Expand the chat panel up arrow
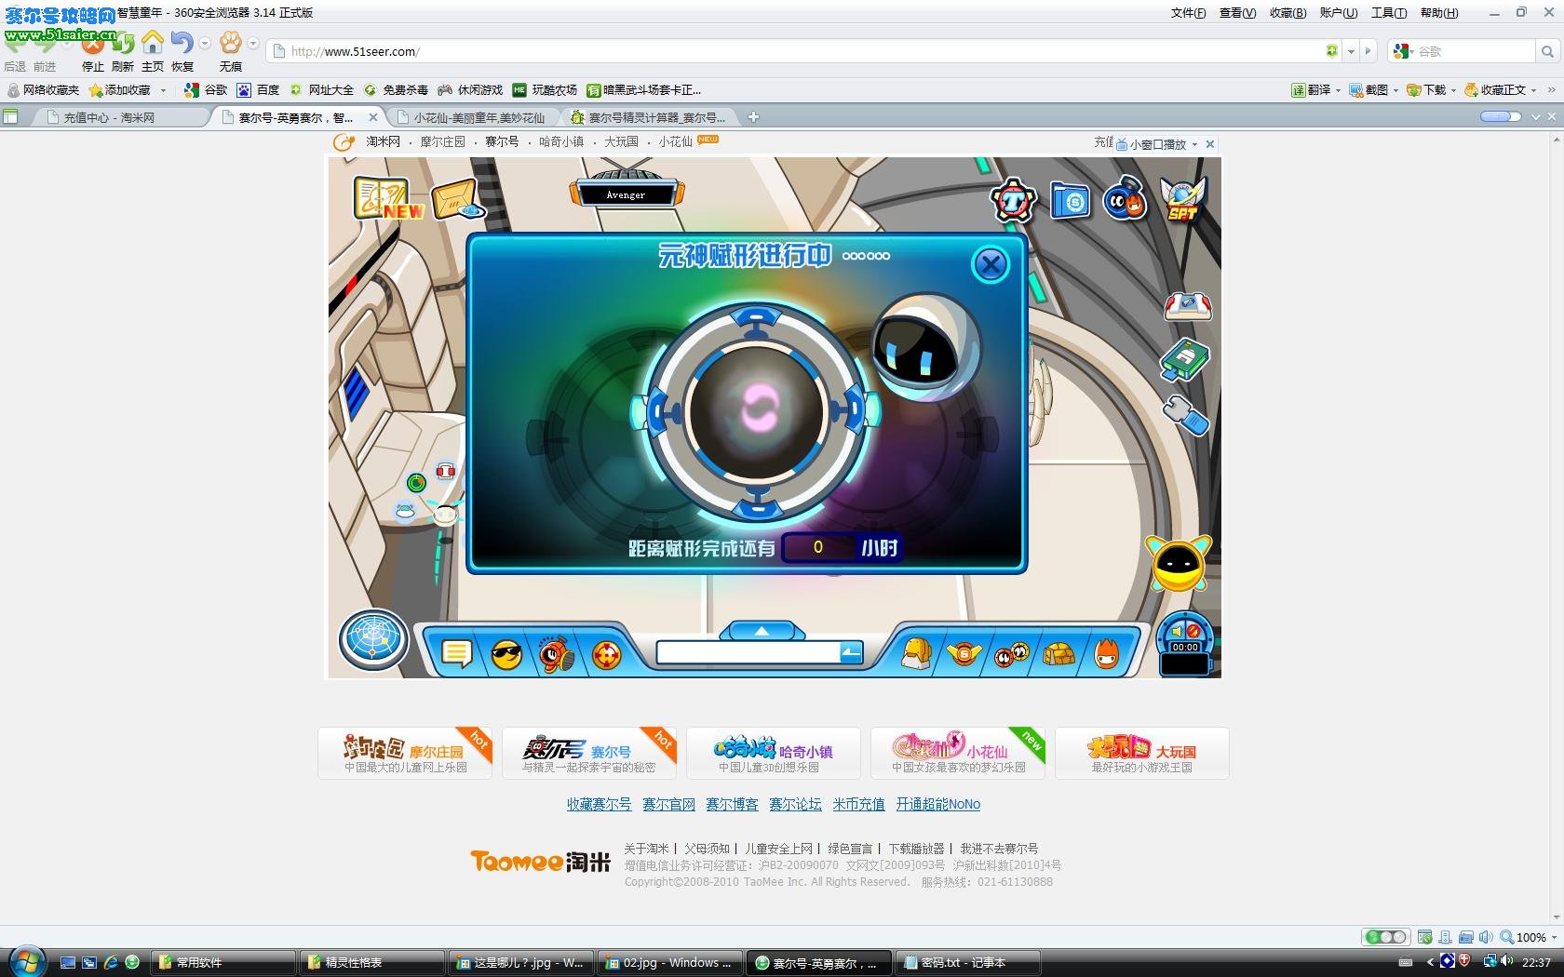The height and width of the screenshot is (977, 1564). click(x=762, y=632)
